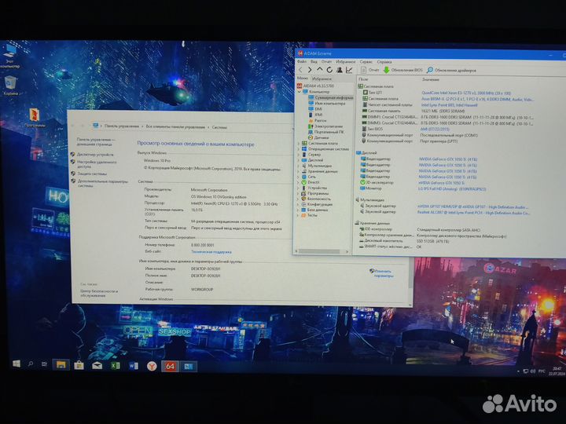
Task: Expand the Мультимедиа tree node
Action: click(x=299, y=166)
